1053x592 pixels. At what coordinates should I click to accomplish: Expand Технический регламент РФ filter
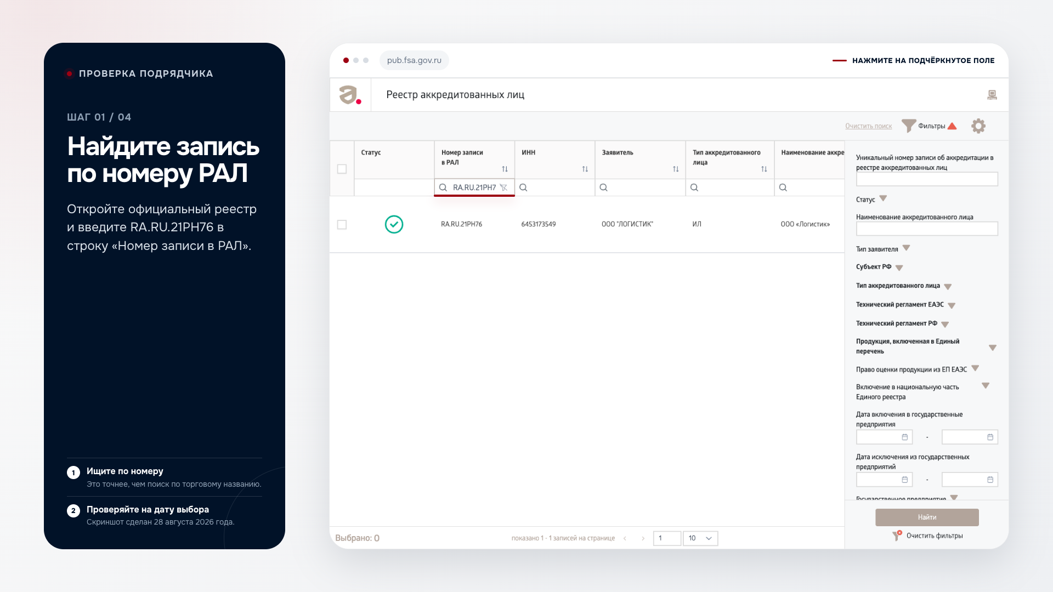click(945, 325)
